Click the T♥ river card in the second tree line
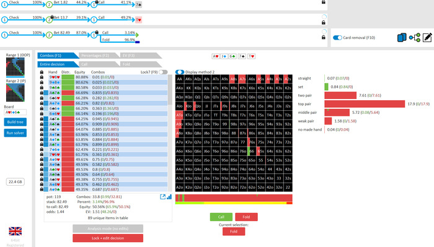Image resolution: width=434 pixels, height=247 pixels. [138, 20]
